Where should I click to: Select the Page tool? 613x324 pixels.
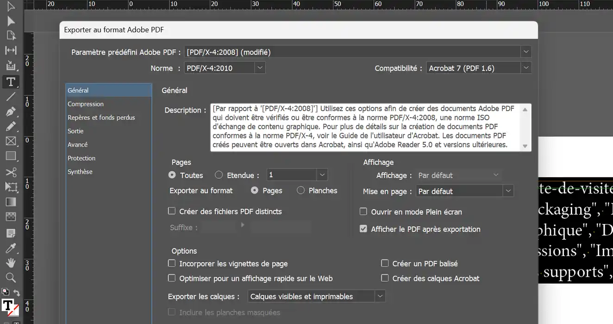coord(11,36)
